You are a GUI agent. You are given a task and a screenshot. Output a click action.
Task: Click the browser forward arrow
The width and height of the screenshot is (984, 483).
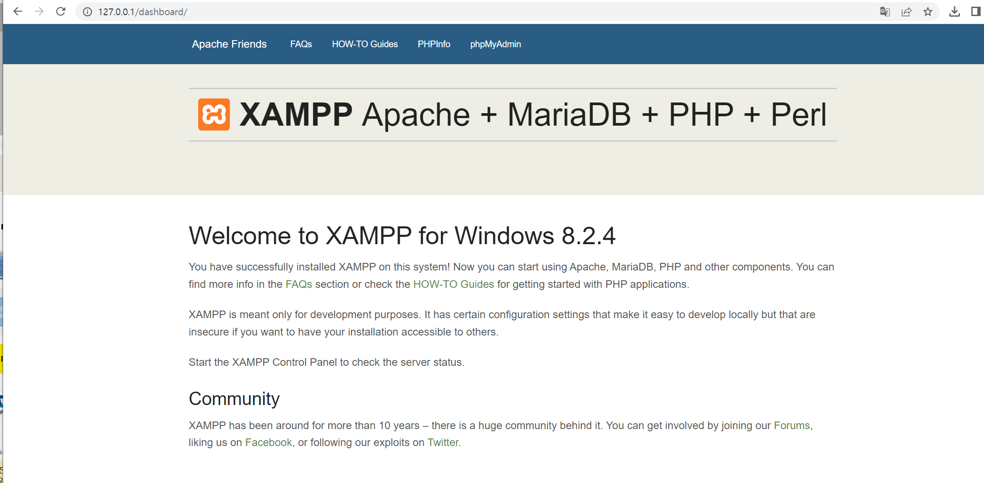pos(39,12)
